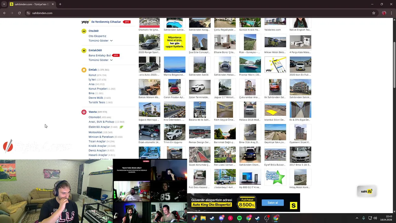Open Bavaria 46 boat listing thumbnail
The image size is (396, 223).
coord(200,110)
